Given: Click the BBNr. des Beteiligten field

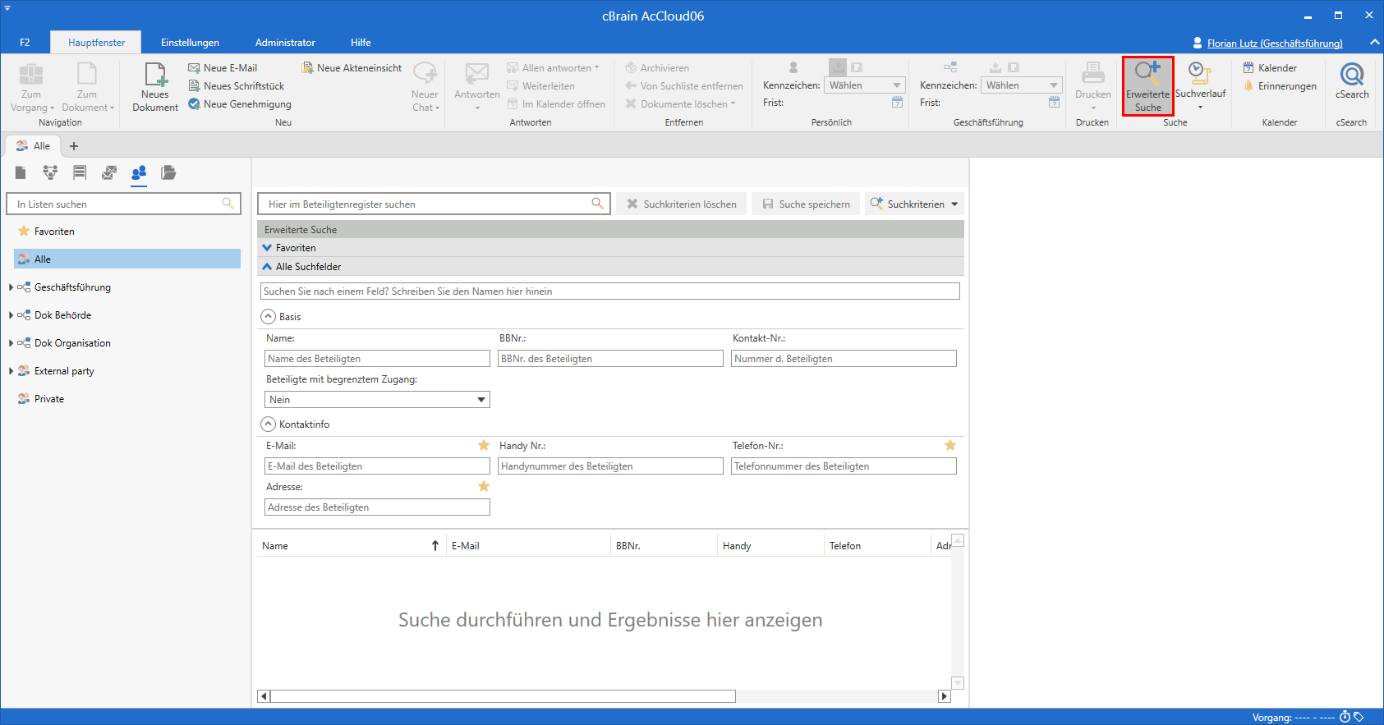Looking at the screenshot, I should click(x=610, y=359).
